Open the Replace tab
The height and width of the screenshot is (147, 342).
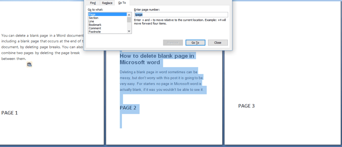(107, 3)
